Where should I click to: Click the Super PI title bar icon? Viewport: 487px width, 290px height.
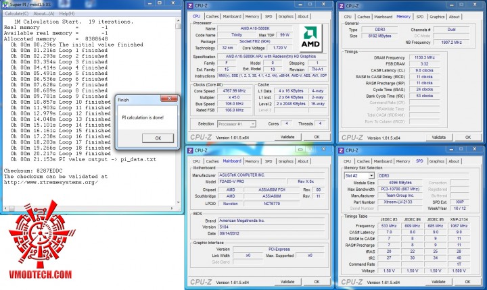5,4
